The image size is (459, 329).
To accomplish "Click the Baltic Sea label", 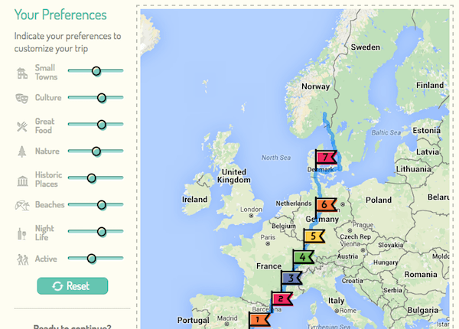I will (386, 133).
